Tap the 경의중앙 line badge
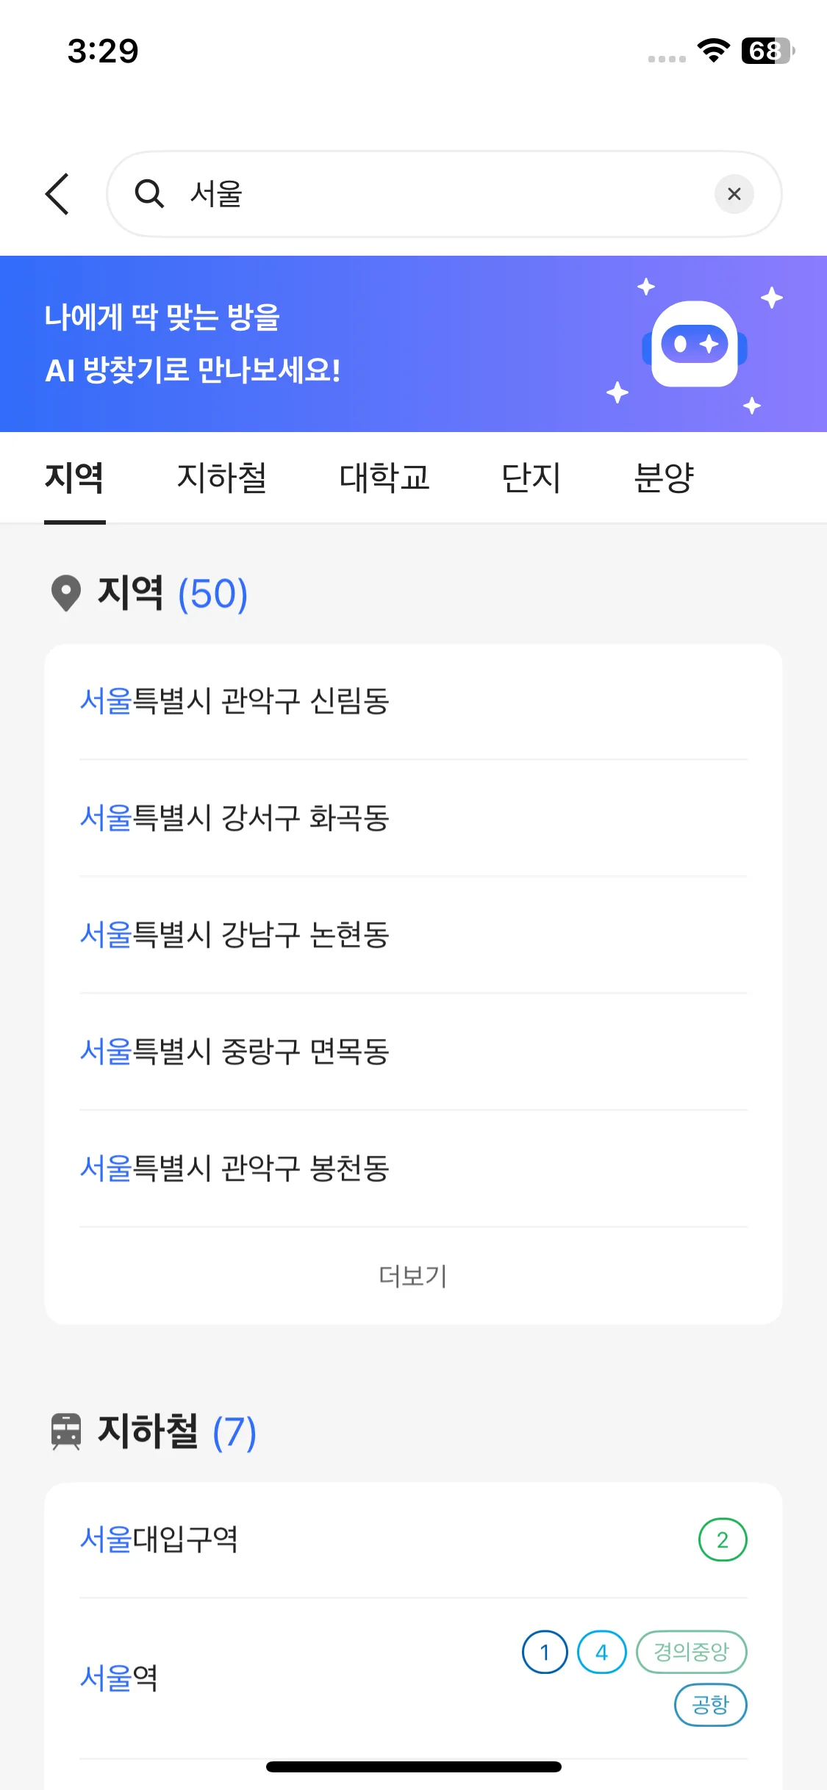 click(x=691, y=1652)
